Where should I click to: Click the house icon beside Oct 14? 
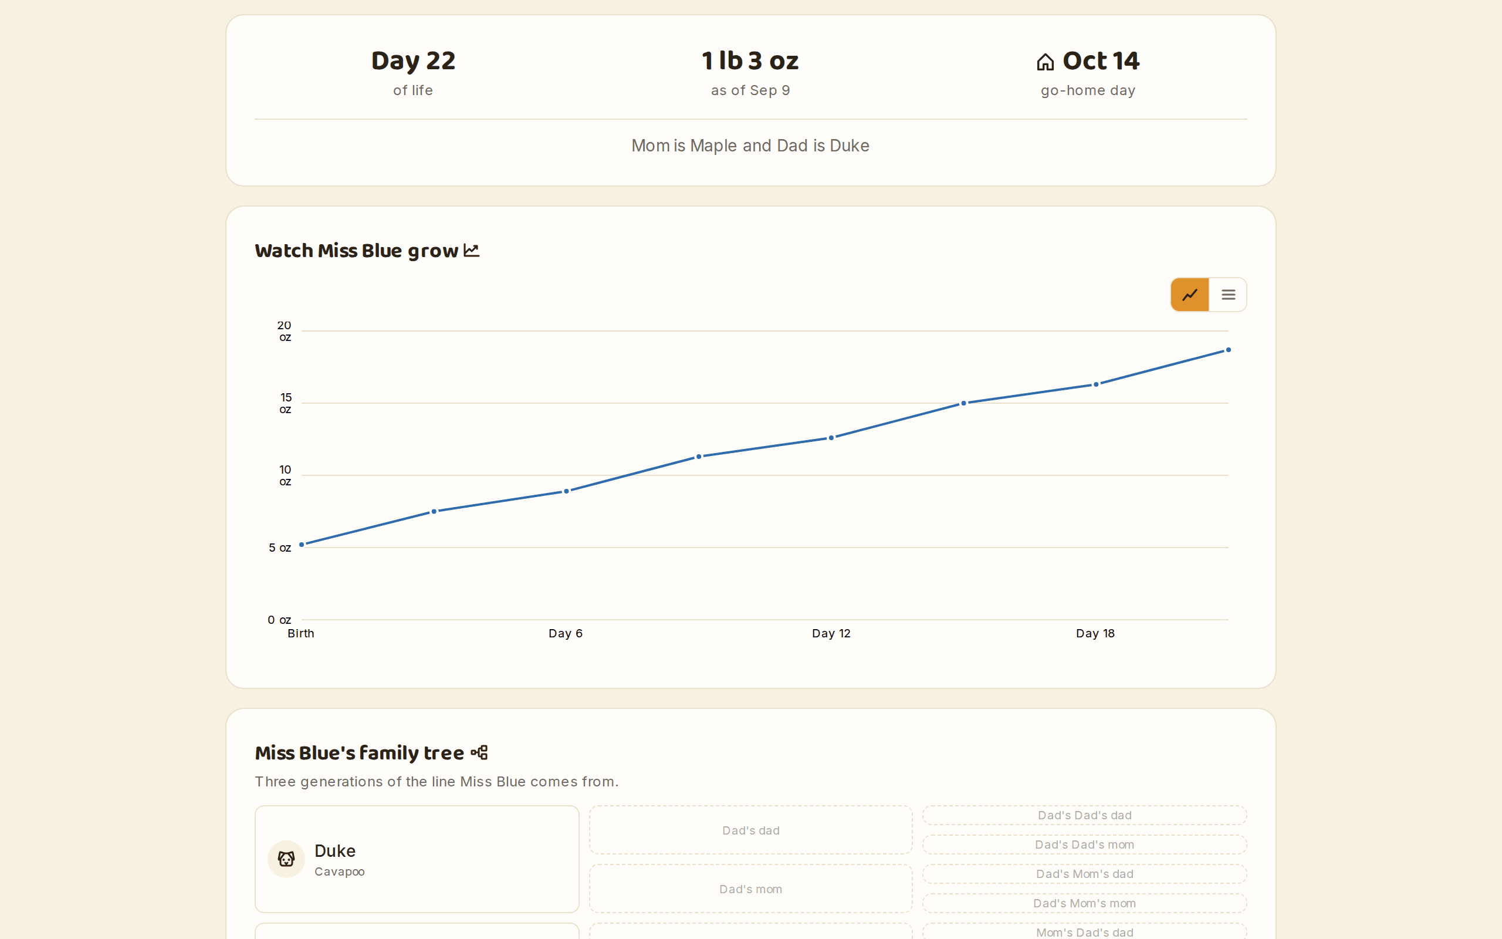(x=1045, y=62)
